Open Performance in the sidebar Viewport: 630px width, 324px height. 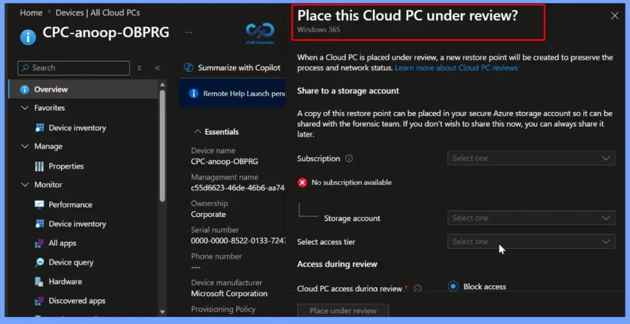point(70,204)
